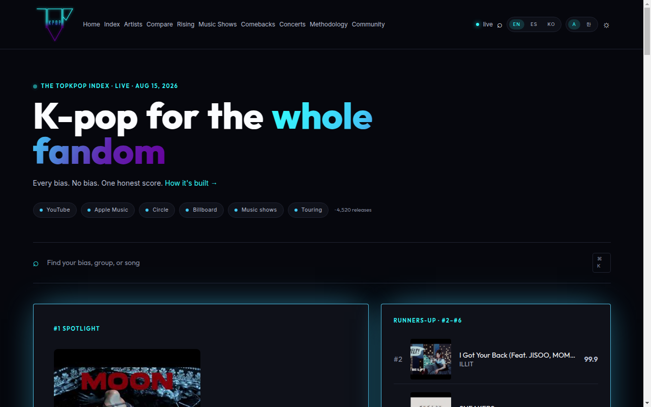
Task: Click the '#1 SPOTLIGHT' heading
Action: coord(77,329)
